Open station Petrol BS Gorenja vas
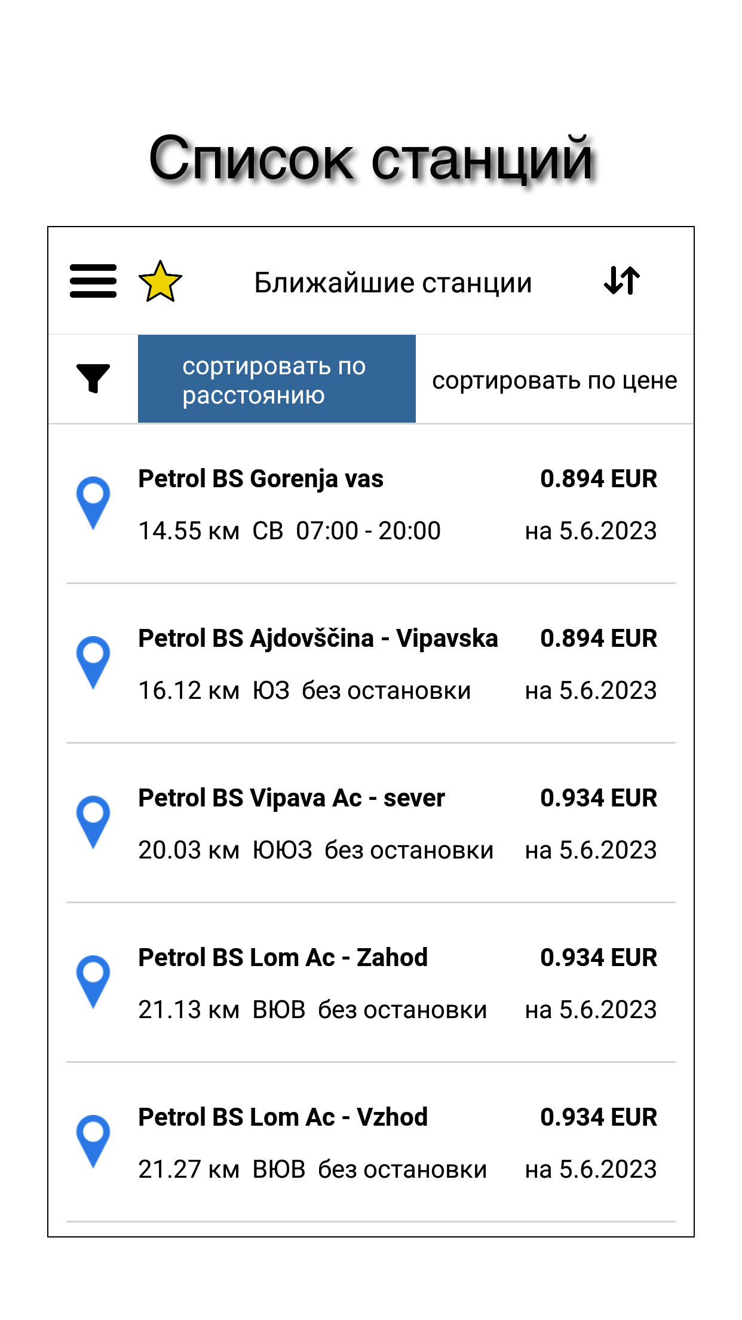The height and width of the screenshot is (1320, 742). point(261,479)
